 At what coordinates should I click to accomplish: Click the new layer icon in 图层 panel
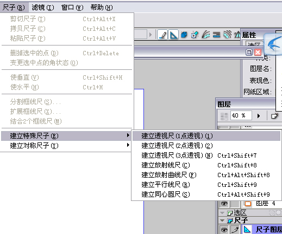click(x=274, y=116)
